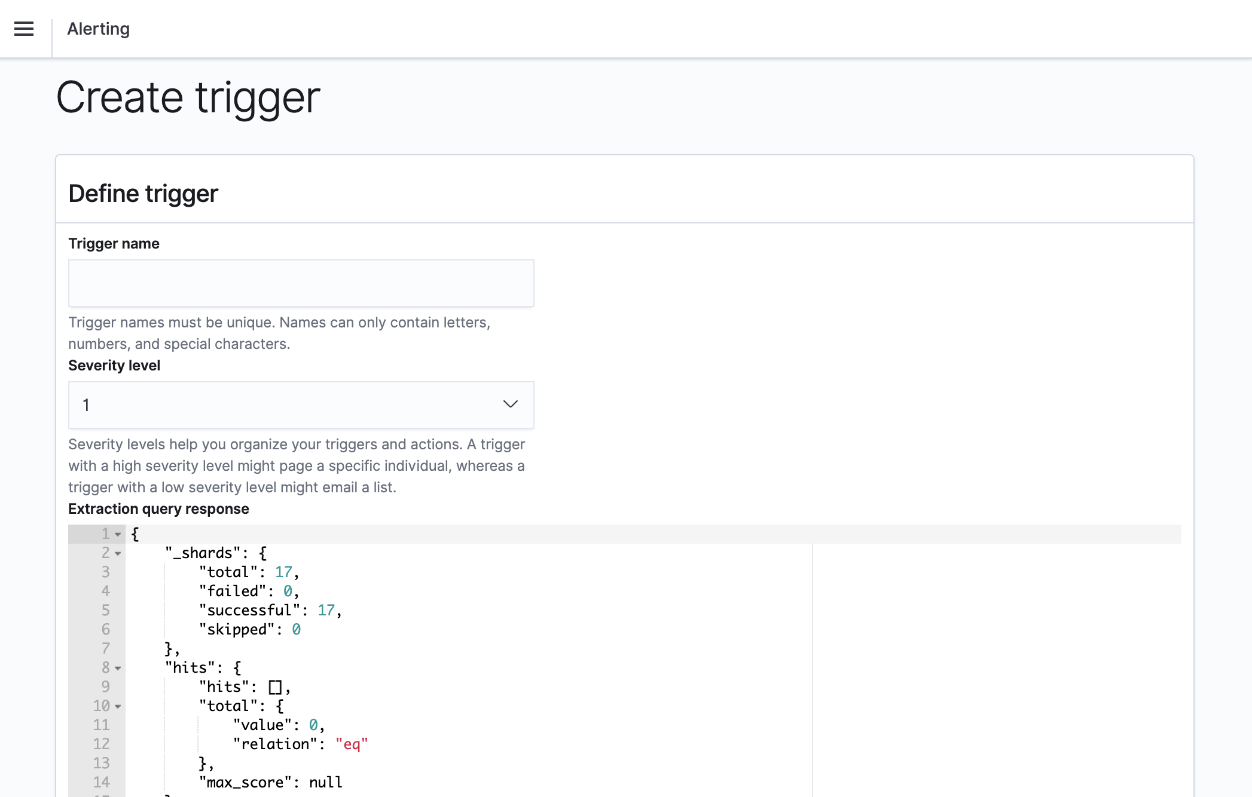The height and width of the screenshot is (797, 1252).
Task: Click line number 5 in the gutter
Action: tap(105, 611)
